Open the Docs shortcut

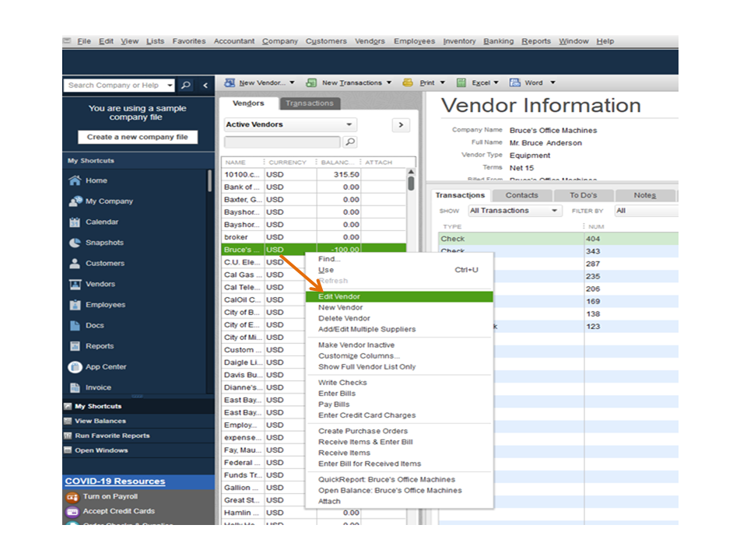[100, 325]
